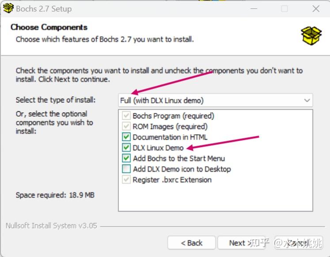Open the install type dropdown arrow
Viewport: 330px width, 257px height.
307,101
